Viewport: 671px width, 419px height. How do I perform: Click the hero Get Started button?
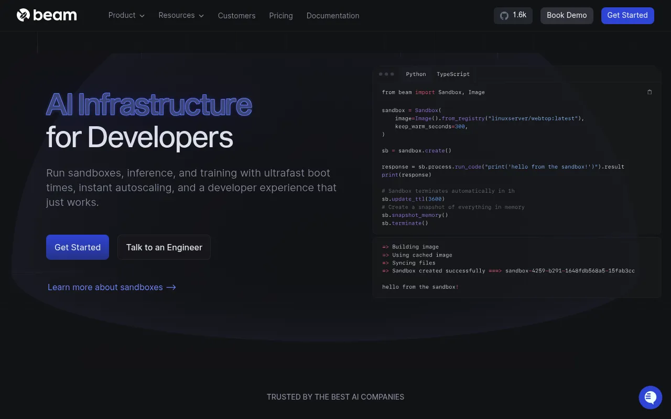[78, 247]
